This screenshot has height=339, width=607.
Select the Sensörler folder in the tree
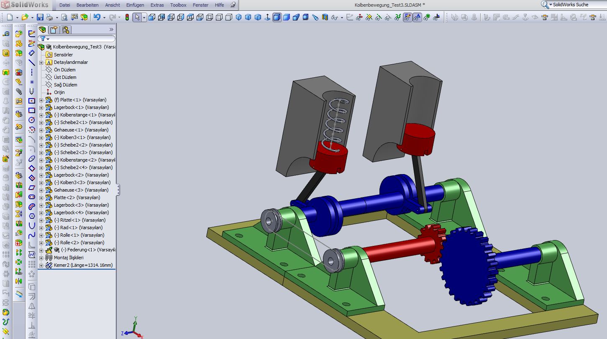point(63,55)
